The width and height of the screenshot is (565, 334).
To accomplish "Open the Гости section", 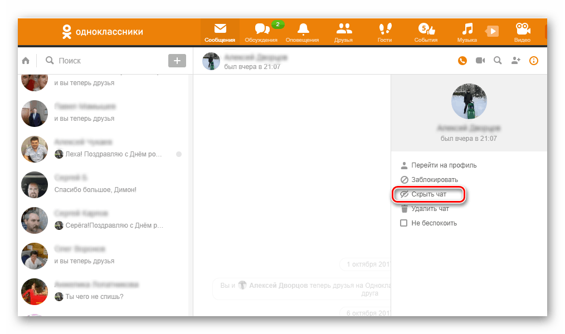I will pos(385,32).
